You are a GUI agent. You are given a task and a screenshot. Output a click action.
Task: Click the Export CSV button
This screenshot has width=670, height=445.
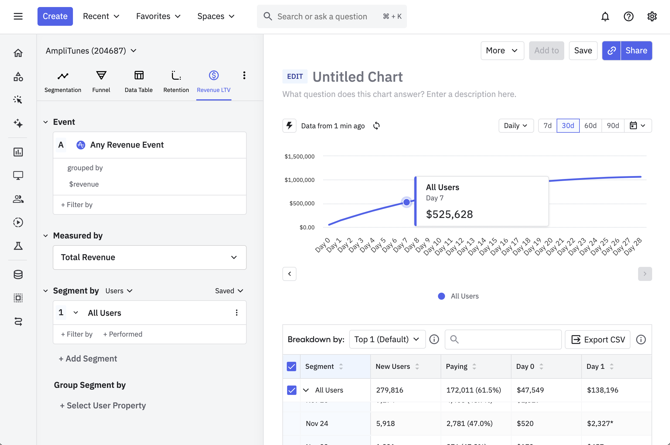[x=598, y=340]
